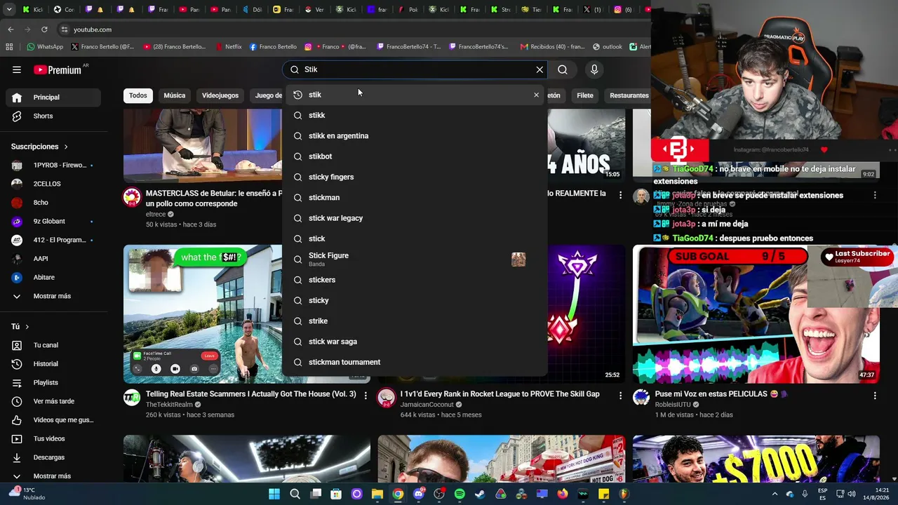Select the Videojuegos filter chip
The height and width of the screenshot is (505, 898).
click(x=220, y=95)
